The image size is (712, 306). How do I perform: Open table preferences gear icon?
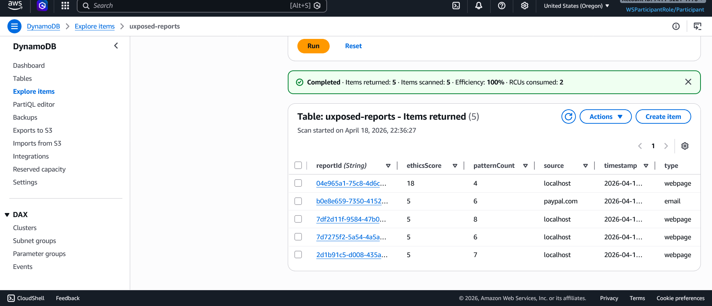(x=685, y=146)
